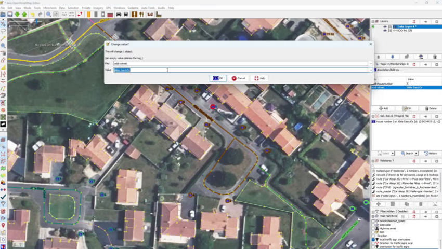Open the Search button dropdown arrow
The height and width of the screenshot is (249, 442).
[417, 154]
